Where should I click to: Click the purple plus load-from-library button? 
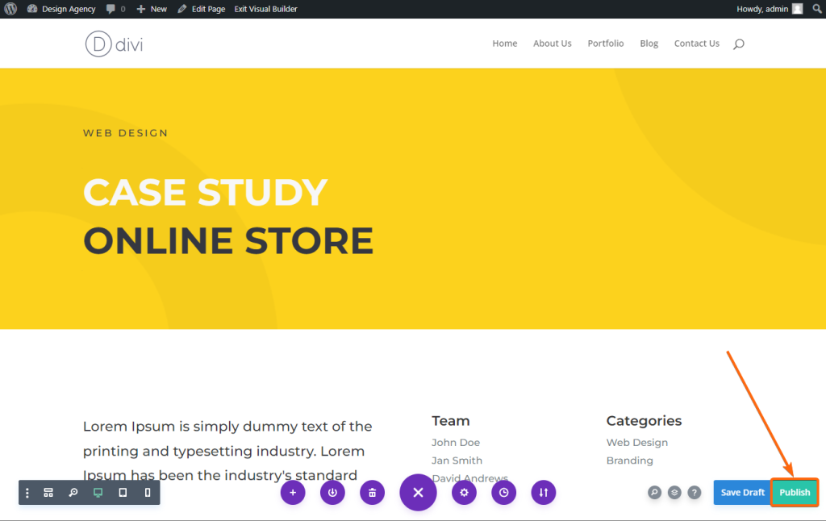tap(293, 493)
